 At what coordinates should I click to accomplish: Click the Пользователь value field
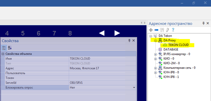pos(103,73)
